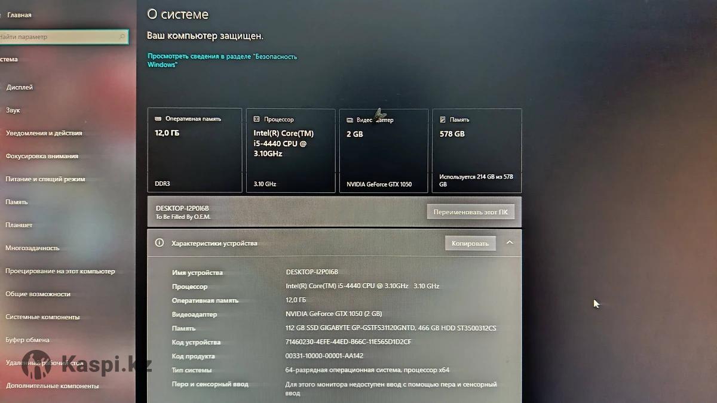Open the Безопасность Windows details link
Viewport: 717px width, 403px height.
point(222,60)
